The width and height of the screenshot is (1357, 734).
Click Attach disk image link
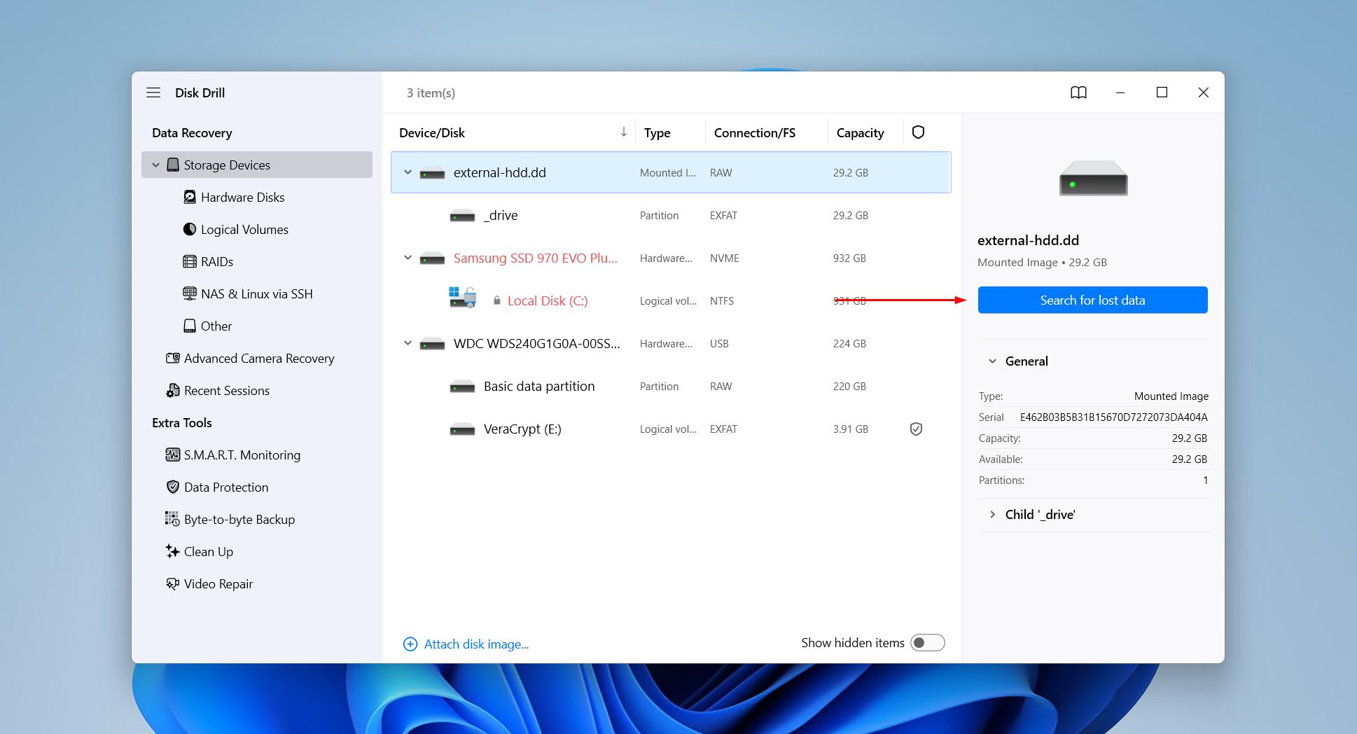[x=476, y=644]
